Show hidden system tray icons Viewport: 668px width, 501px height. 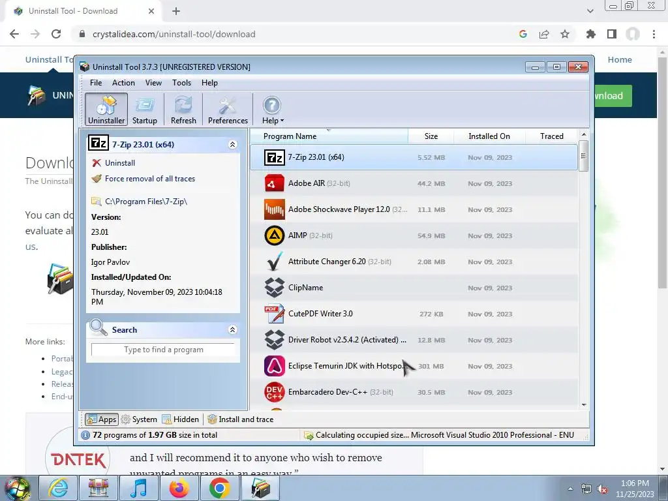click(570, 489)
